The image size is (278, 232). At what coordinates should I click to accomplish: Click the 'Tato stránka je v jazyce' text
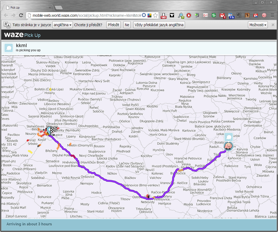(x=32, y=25)
